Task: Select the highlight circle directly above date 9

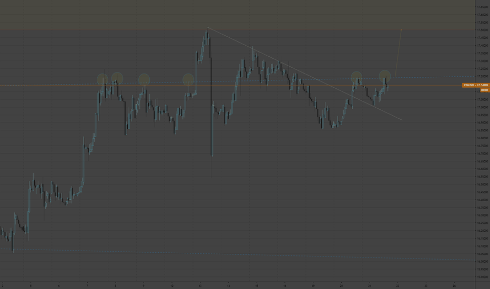Action: pyautogui.click(x=144, y=79)
